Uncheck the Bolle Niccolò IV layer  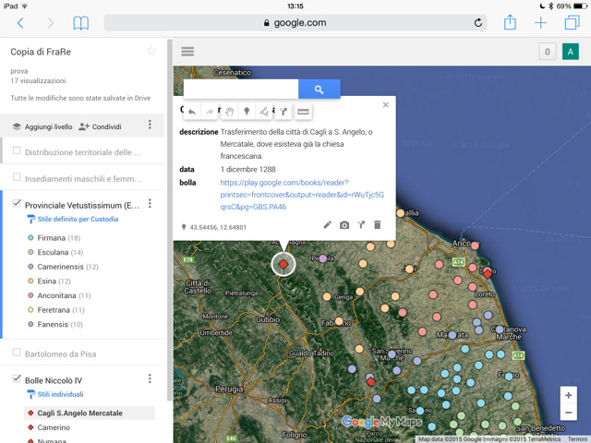17,378
